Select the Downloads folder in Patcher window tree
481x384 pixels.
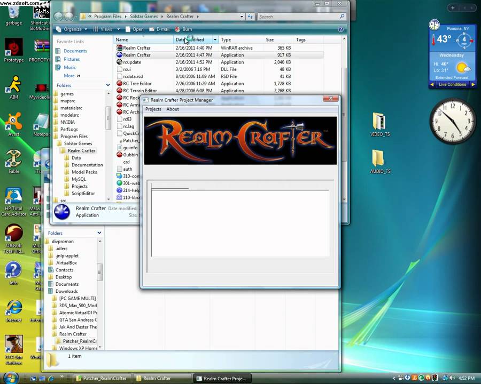[x=67, y=291]
